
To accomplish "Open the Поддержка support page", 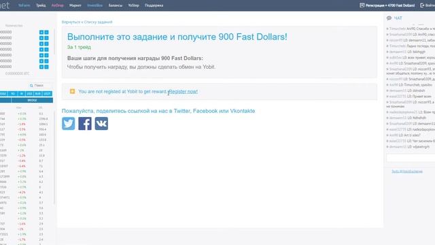I will pos(154,5).
